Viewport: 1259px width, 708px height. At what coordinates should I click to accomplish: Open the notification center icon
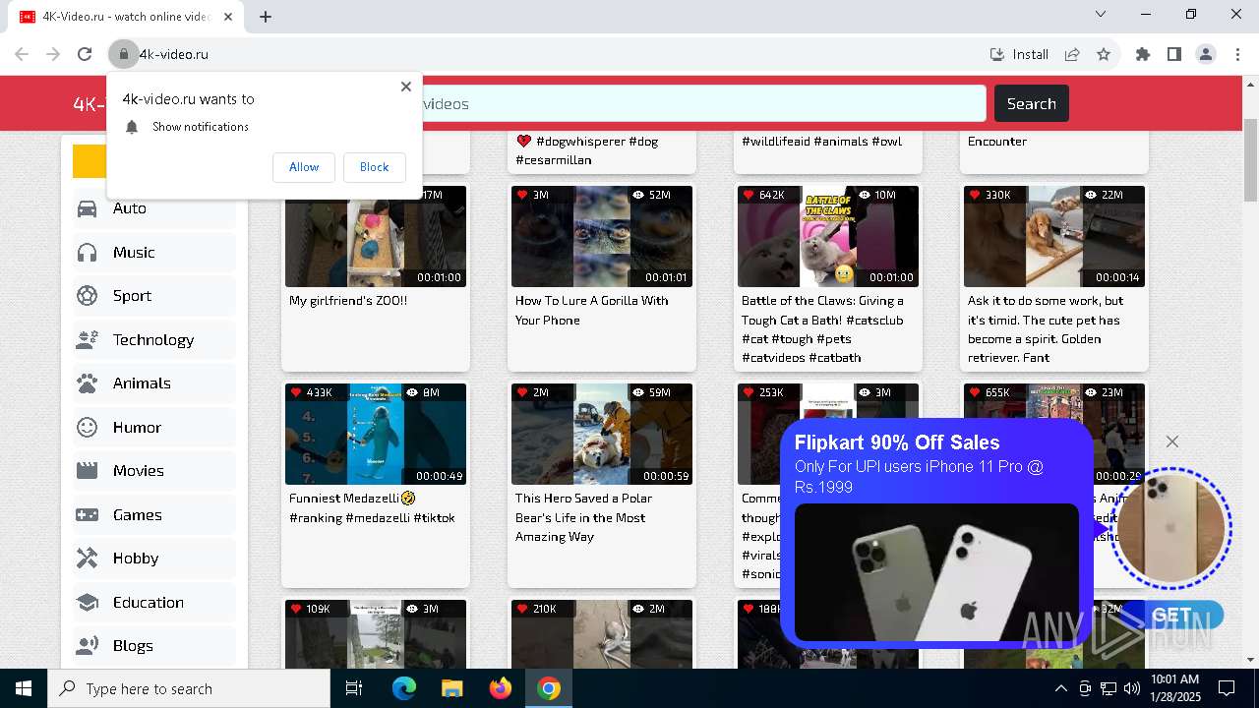pos(1227,688)
